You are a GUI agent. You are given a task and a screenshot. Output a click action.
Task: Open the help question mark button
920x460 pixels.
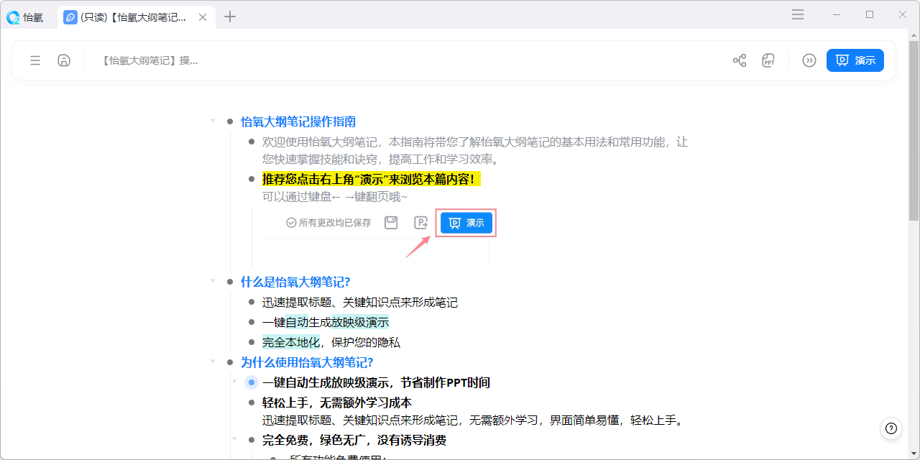(x=891, y=428)
